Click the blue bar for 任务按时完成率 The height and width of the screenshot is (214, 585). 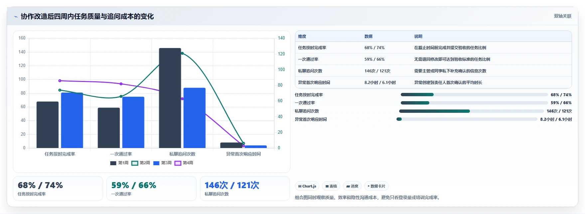tap(72, 120)
